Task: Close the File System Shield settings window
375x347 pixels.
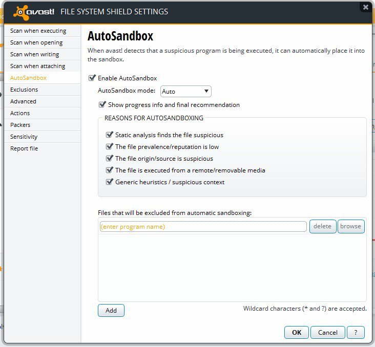Action: pyautogui.click(x=365, y=7)
